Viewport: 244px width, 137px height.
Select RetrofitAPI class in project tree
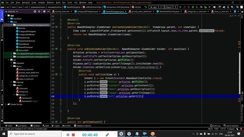[x=24, y=50]
